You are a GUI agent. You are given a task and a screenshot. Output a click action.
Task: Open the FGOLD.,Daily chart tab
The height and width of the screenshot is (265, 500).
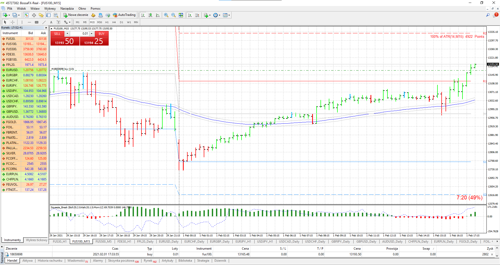click(468, 242)
